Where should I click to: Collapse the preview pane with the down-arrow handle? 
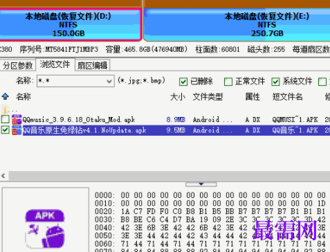tap(201, 184)
